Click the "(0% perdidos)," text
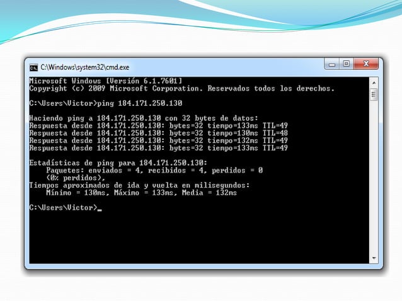This screenshot has width=402, height=301. [x=76, y=178]
